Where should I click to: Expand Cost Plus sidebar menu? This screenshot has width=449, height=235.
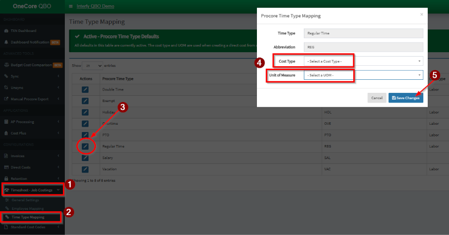32,133
